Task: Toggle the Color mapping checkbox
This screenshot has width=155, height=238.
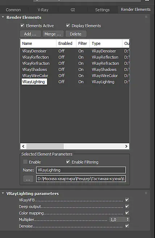Action: pyautogui.click(x=127, y=213)
